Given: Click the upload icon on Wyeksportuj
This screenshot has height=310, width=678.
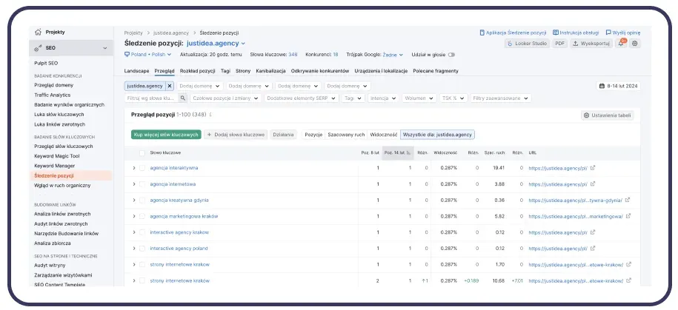Looking at the screenshot, I should (576, 44).
